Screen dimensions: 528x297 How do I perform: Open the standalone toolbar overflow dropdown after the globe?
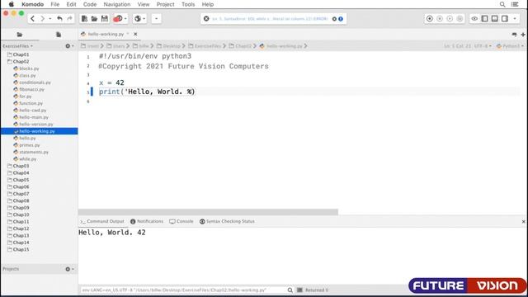(x=156, y=18)
